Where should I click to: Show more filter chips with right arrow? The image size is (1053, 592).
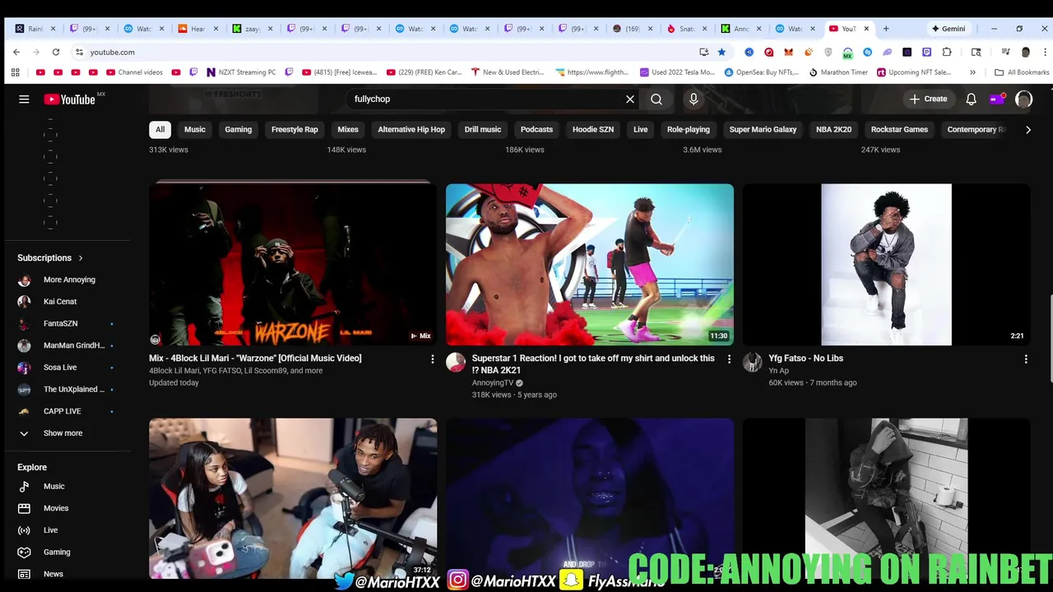(x=1027, y=130)
